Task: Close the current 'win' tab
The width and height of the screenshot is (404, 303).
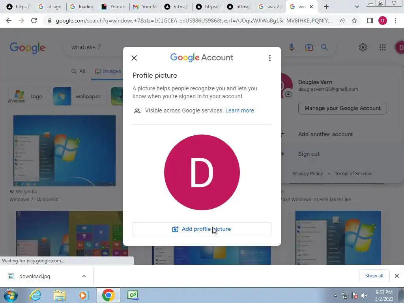Action: 311,7
